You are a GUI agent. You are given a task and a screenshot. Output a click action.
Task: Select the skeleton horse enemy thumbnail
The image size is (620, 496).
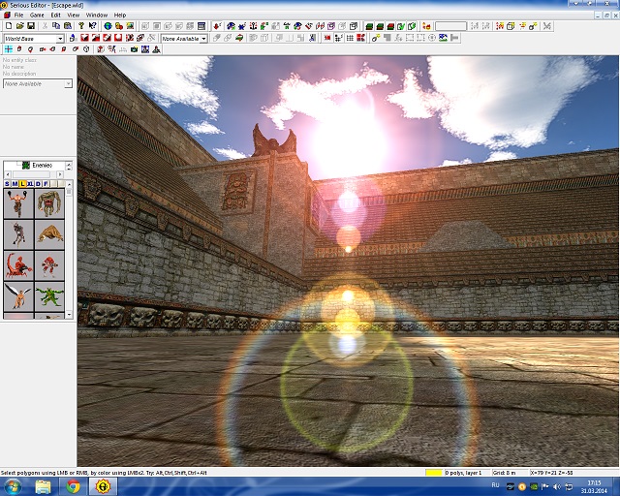18,234
